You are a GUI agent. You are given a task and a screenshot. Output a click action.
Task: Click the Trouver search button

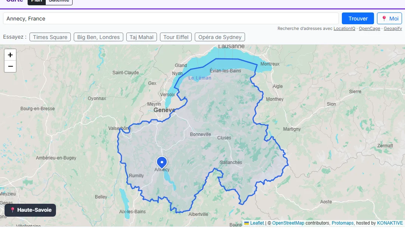[358, 19]
